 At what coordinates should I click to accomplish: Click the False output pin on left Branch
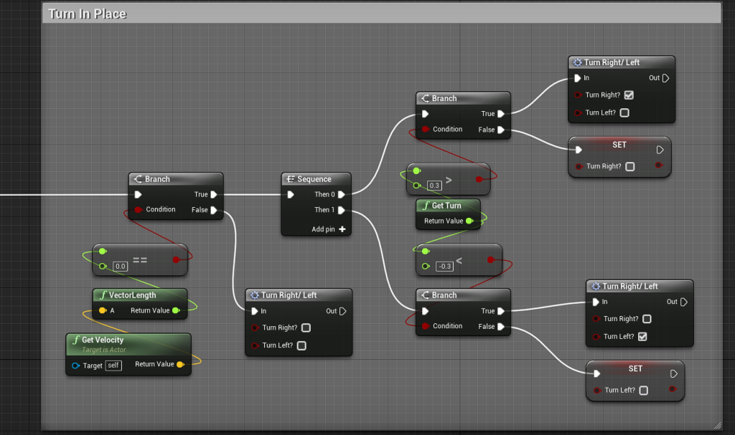tap(214, 210)
